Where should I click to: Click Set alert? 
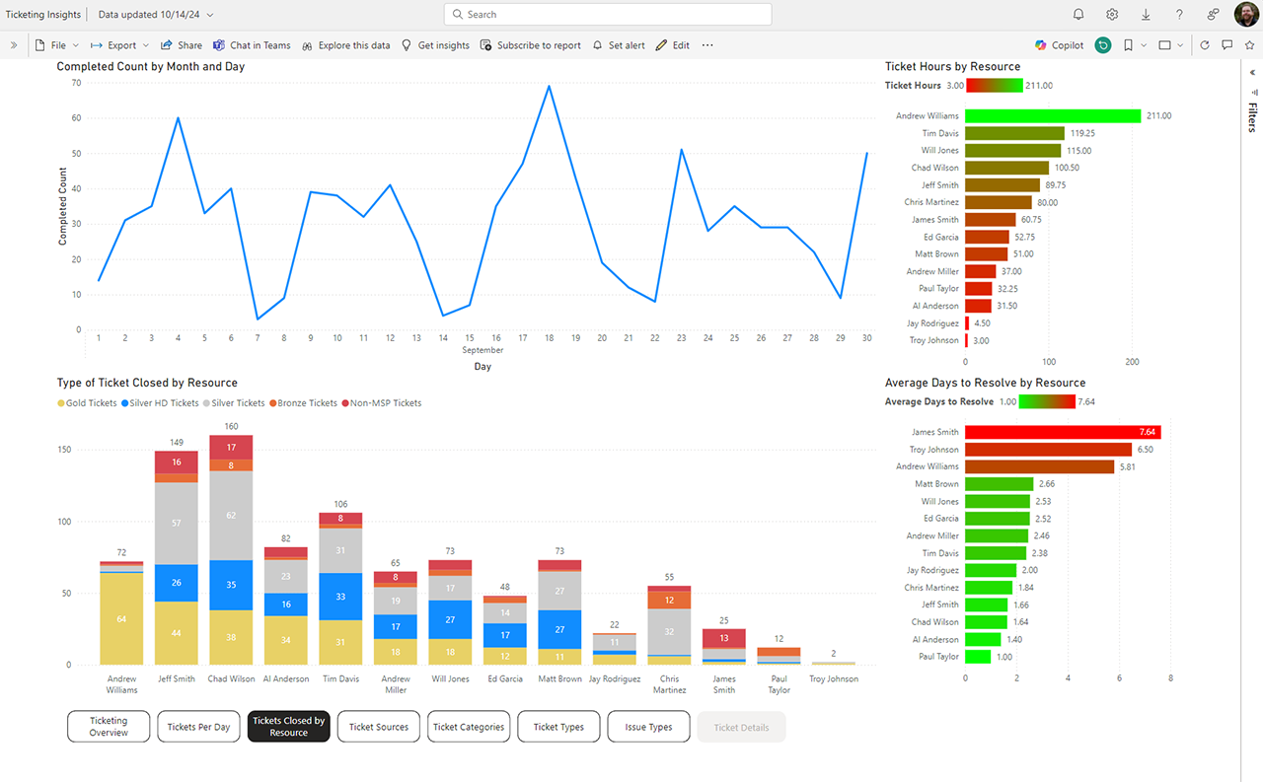[618, 45]
